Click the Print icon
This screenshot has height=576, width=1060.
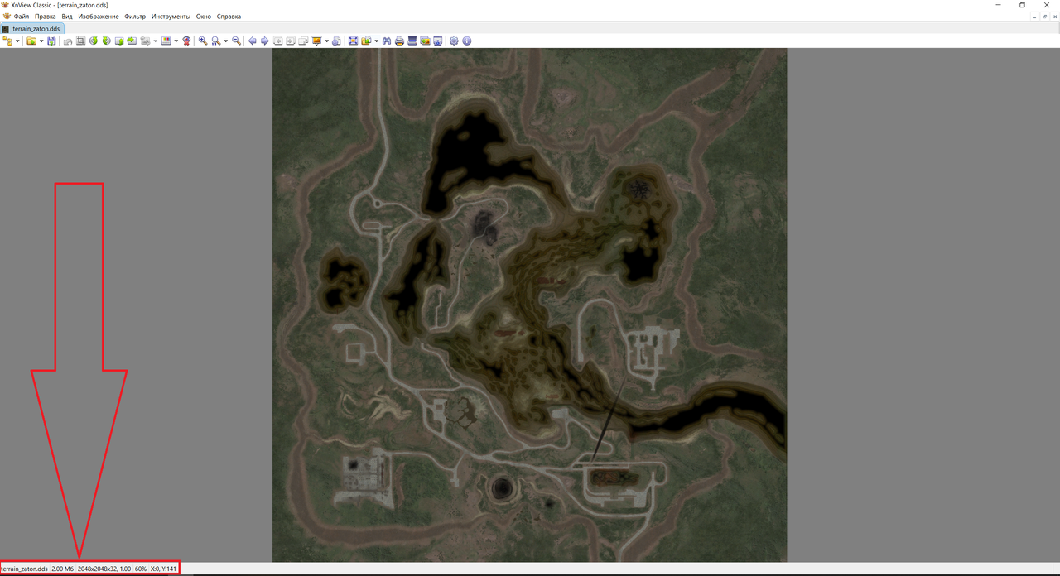click(x=399, y=41)
